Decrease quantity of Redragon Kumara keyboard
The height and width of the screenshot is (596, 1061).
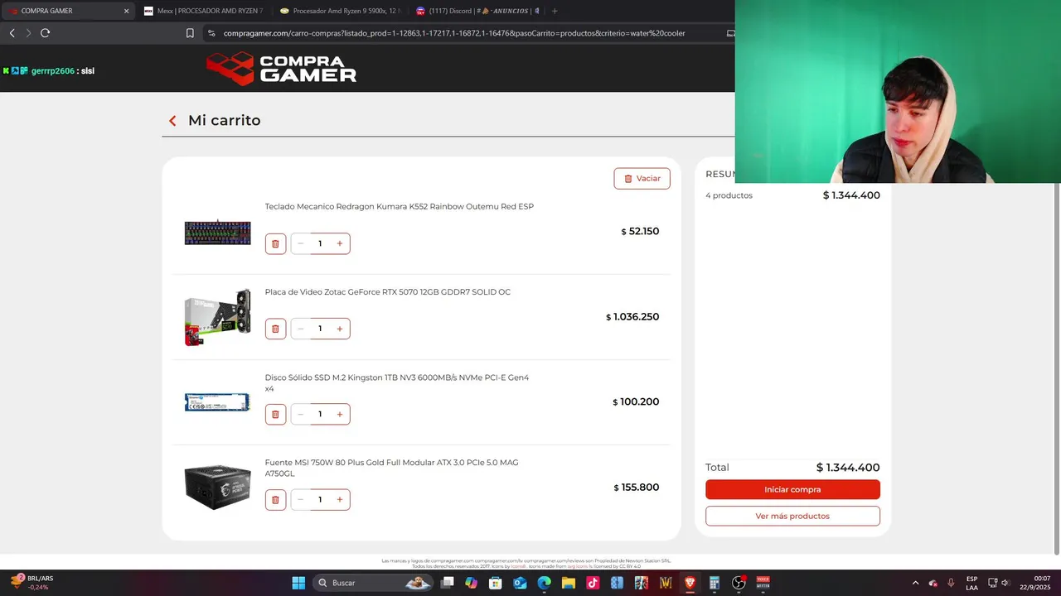(x=300, y=243)
